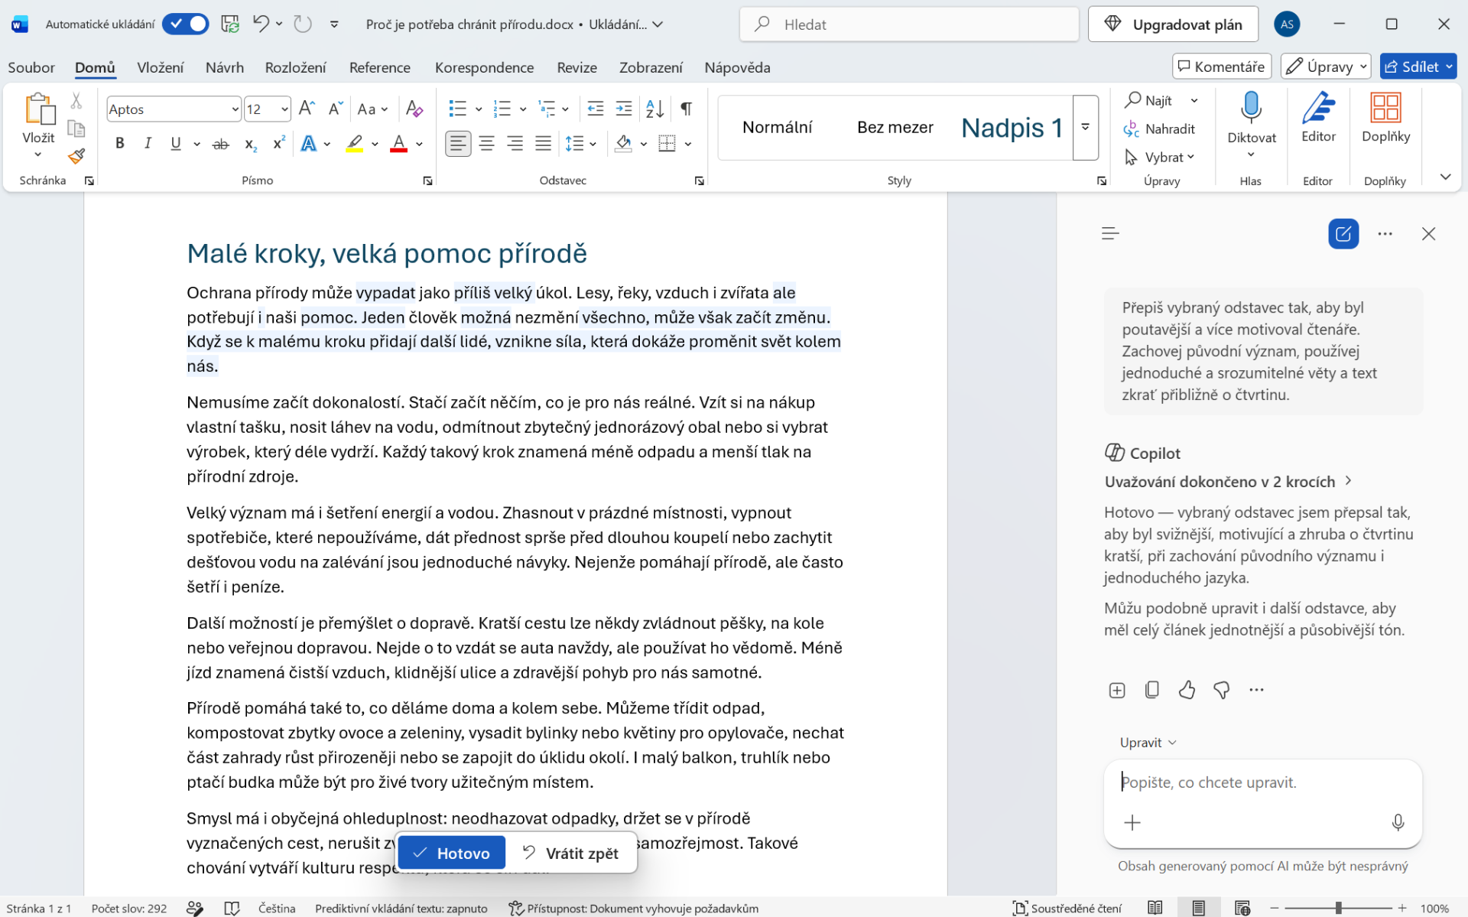This screenshot has width=1468, height=917.
Task: Switch to the Reference tab
Action: [x=379, y=67]
